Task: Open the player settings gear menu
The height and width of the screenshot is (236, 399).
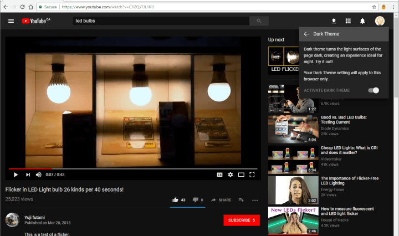Action: point(231,175)
